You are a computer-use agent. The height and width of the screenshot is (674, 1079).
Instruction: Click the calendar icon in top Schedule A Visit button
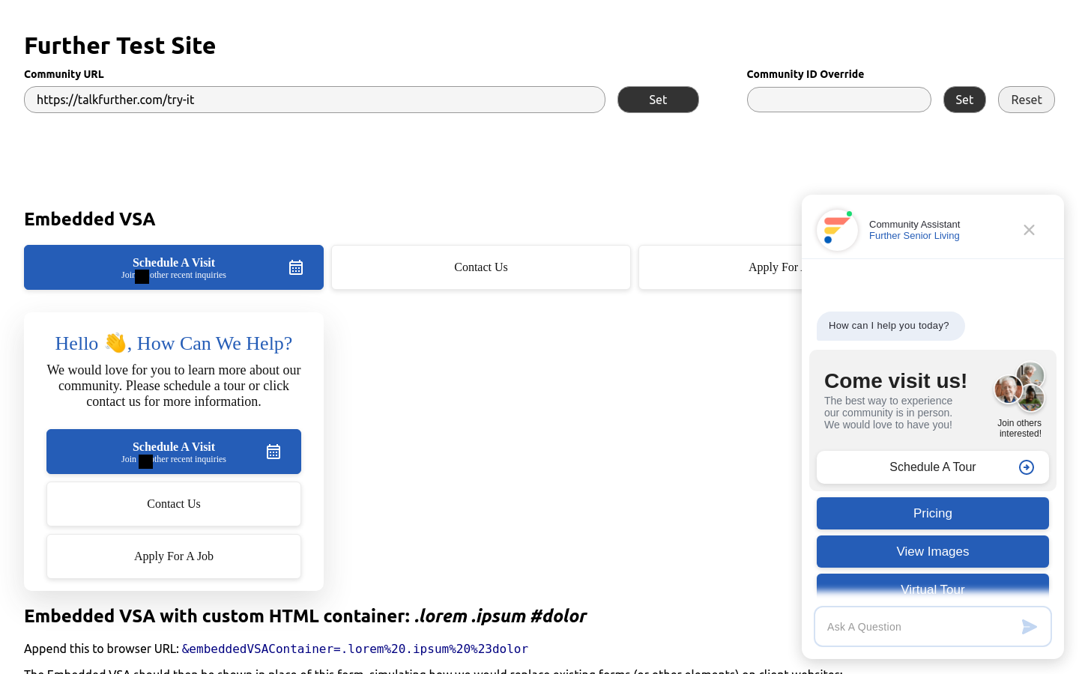pyautogui.click(x=296, y=267)
